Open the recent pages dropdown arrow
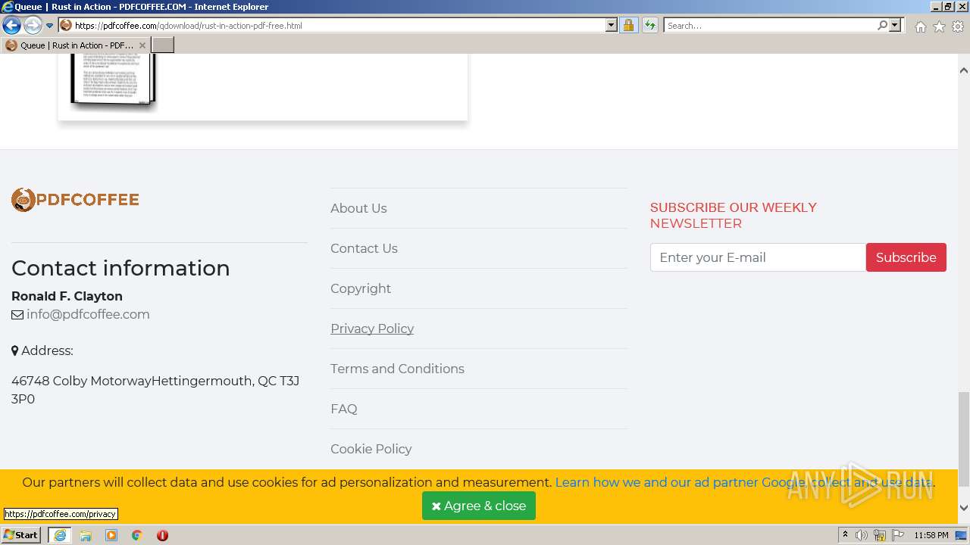Screen dimensions: 970x545 tap(50, 26)
